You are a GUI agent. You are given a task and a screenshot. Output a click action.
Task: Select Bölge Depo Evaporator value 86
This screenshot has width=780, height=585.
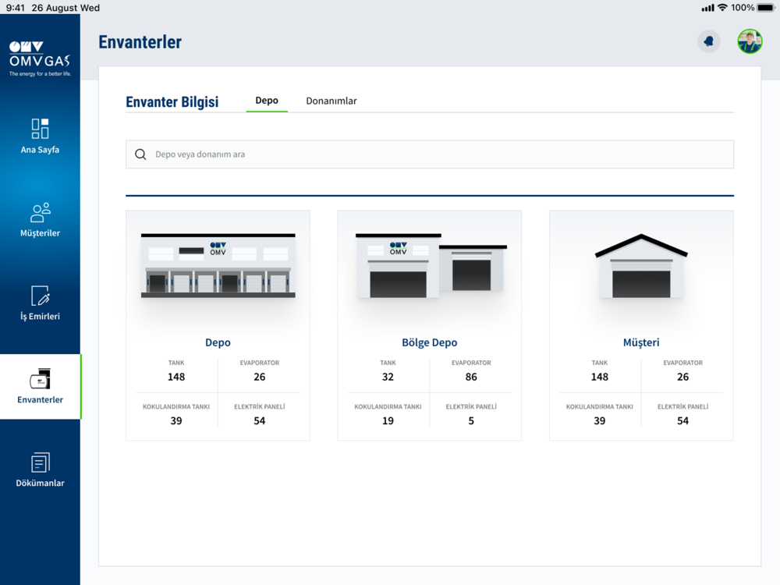[471, 377]
